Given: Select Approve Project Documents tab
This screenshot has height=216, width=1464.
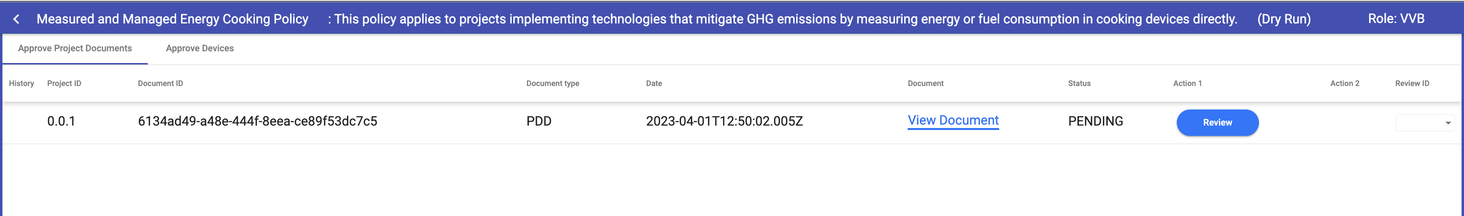Looking at the screenshot, I should pyautogui.click(x=75, y=49).
